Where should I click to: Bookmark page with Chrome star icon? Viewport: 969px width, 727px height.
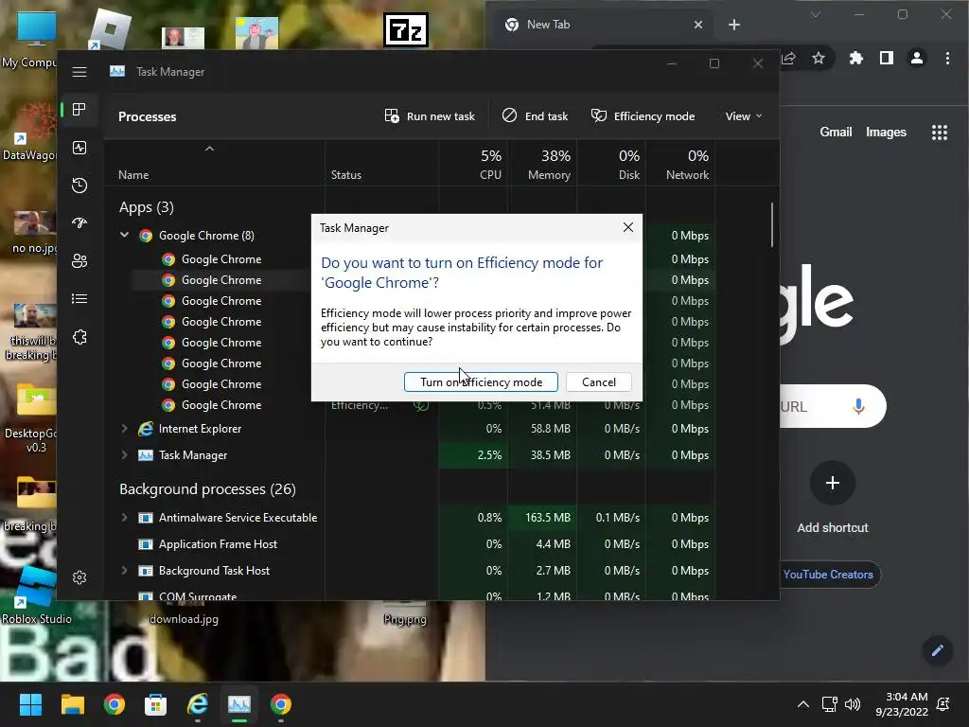coord(819,58)
